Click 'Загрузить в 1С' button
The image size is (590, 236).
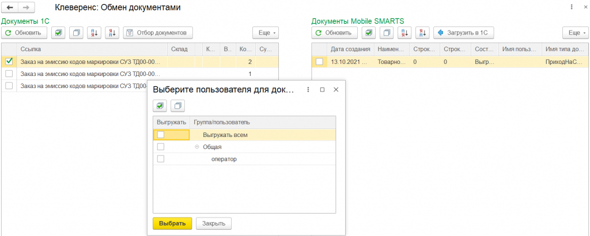click(x=464, y=33)
